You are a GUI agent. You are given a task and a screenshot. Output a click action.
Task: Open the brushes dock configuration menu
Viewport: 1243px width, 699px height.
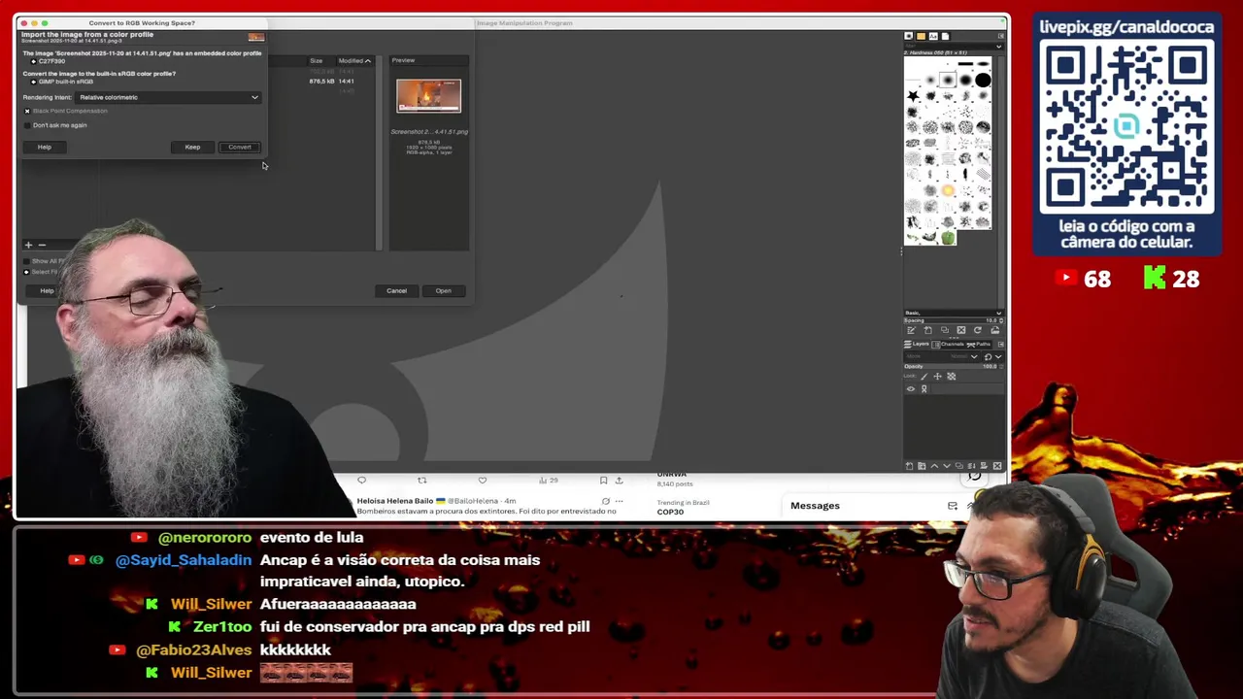click(1000, 36)
